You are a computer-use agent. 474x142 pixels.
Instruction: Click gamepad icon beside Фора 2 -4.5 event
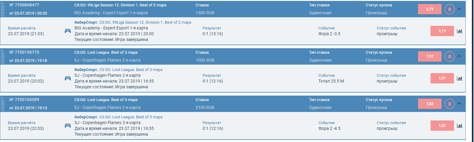(x=67, y=126)
